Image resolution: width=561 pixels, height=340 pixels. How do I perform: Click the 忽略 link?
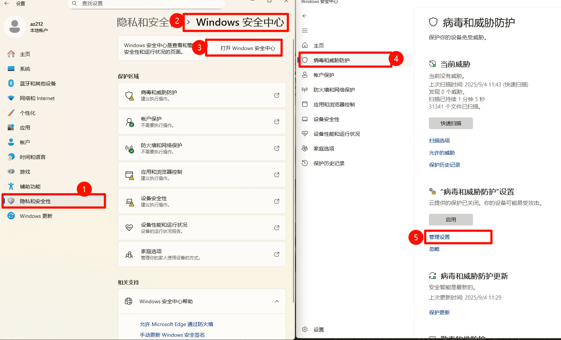pyautogui.click(x=434, y=249)
